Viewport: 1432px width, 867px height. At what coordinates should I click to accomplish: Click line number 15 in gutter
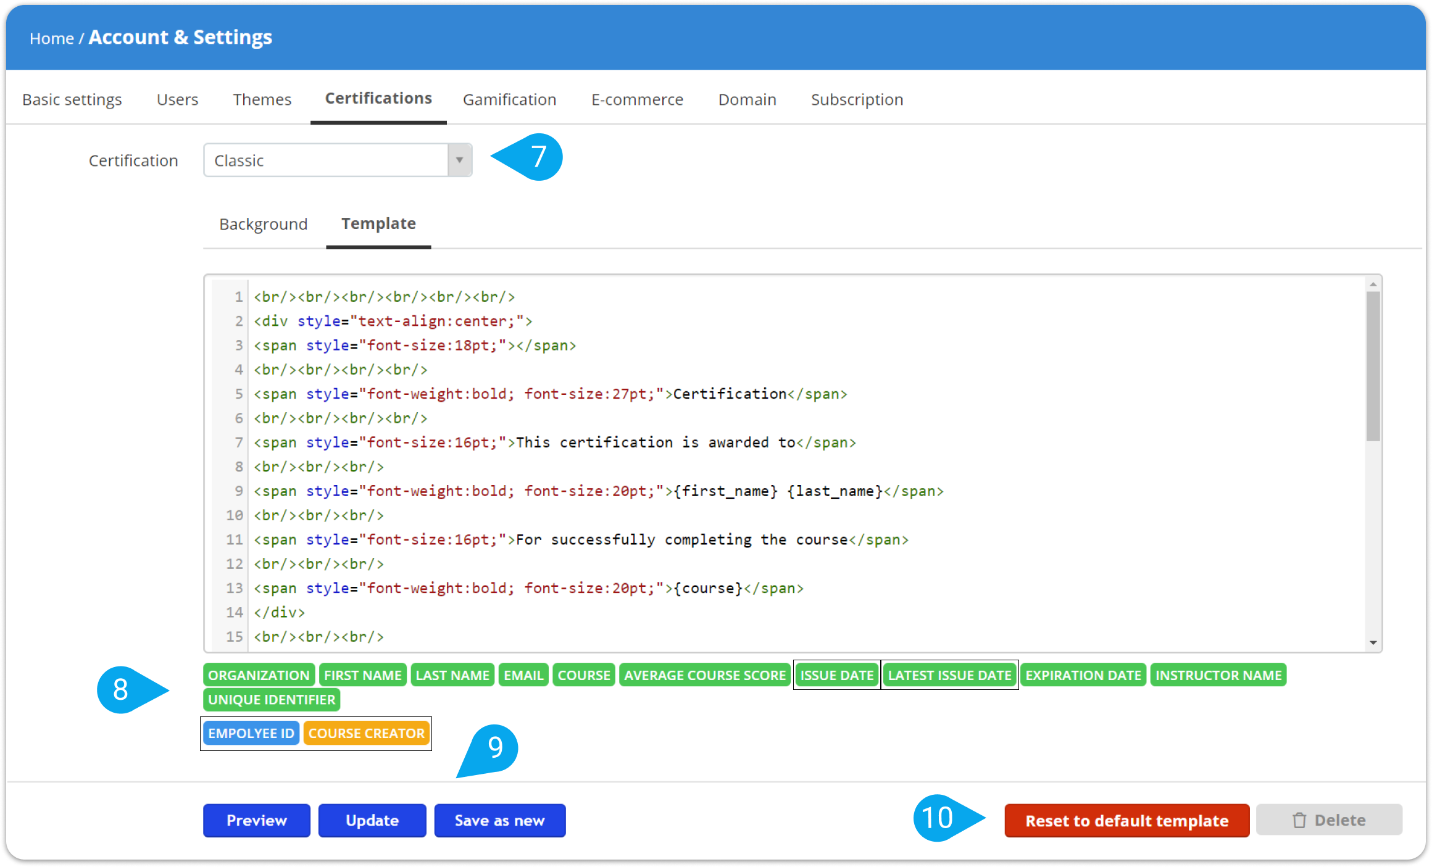[x=235, y=637]
